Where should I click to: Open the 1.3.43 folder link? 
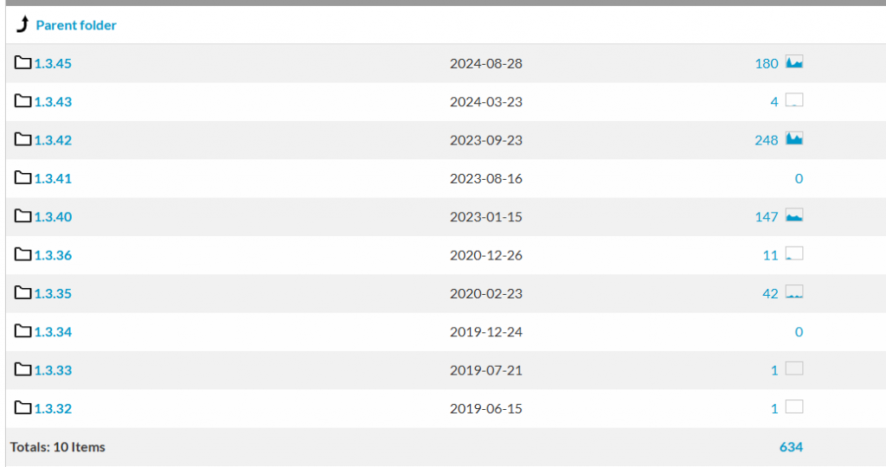pyautogui.click(x=53, y=102)
